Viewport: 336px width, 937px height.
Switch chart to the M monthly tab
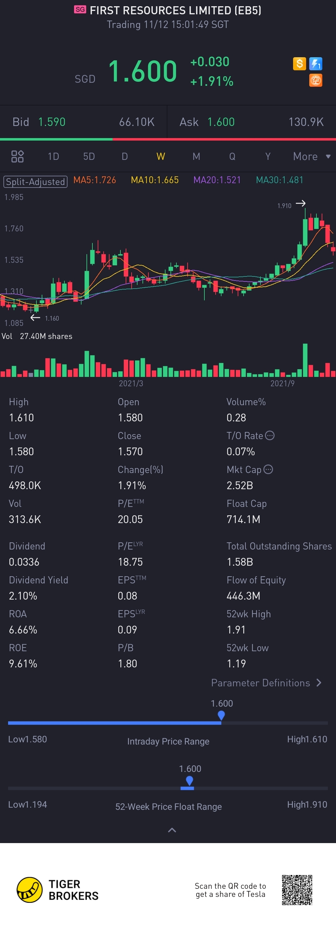[x=196, y=156]
